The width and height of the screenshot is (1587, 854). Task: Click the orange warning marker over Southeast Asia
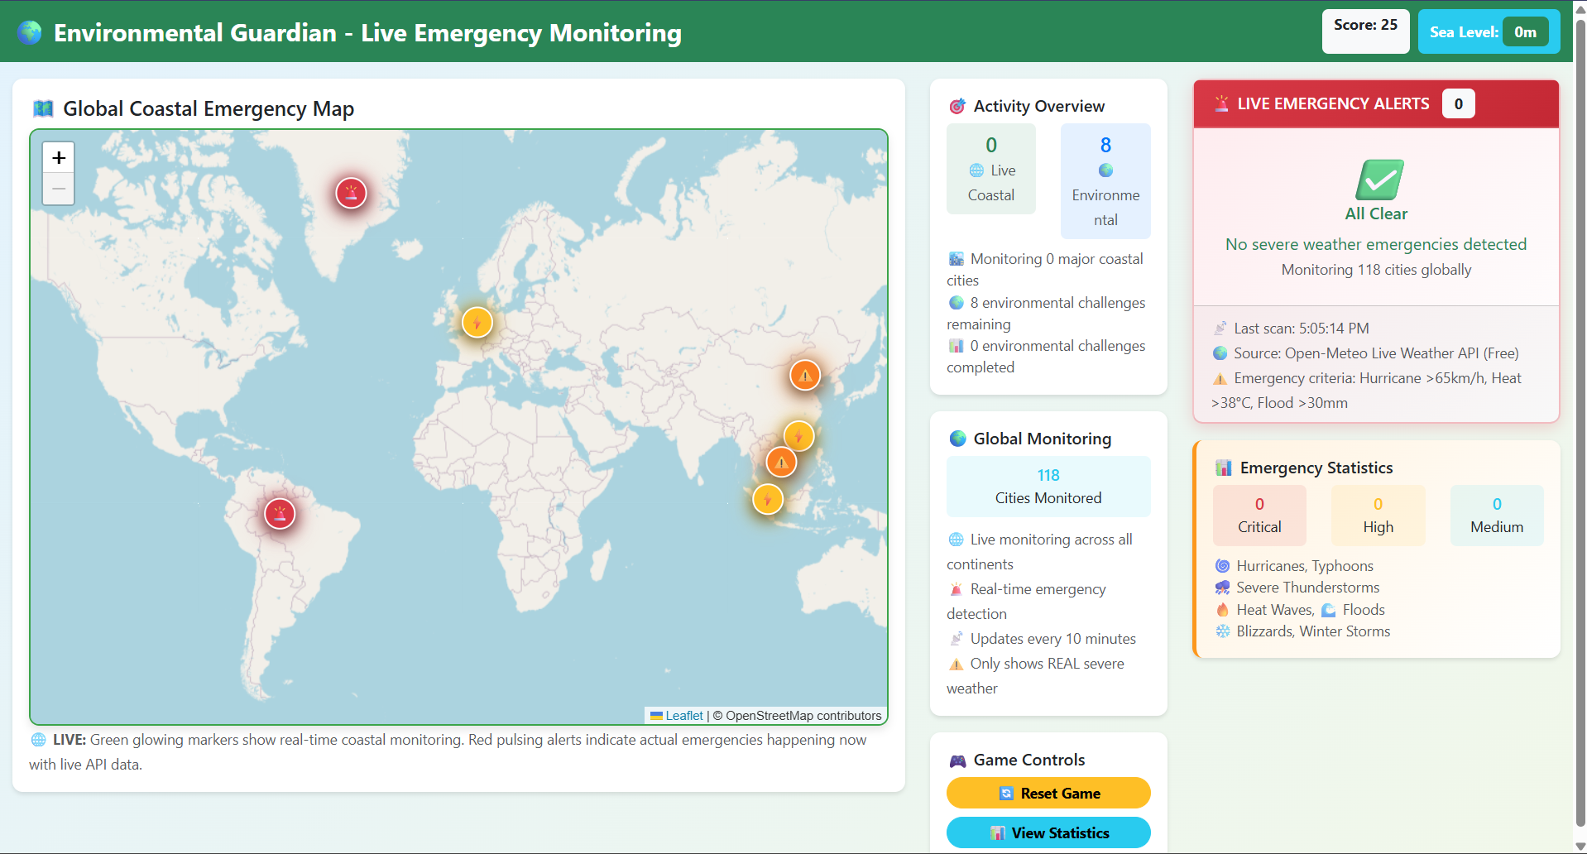point(781,462)
